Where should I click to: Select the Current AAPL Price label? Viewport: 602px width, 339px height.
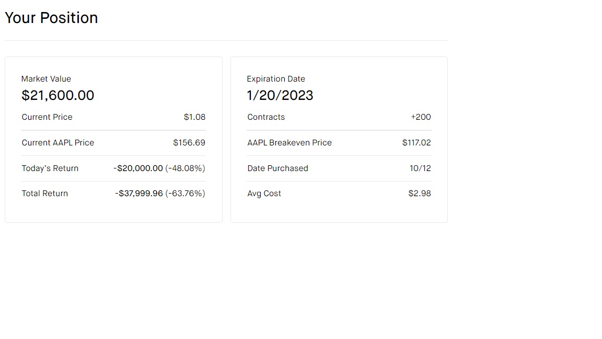coord(58,143)
